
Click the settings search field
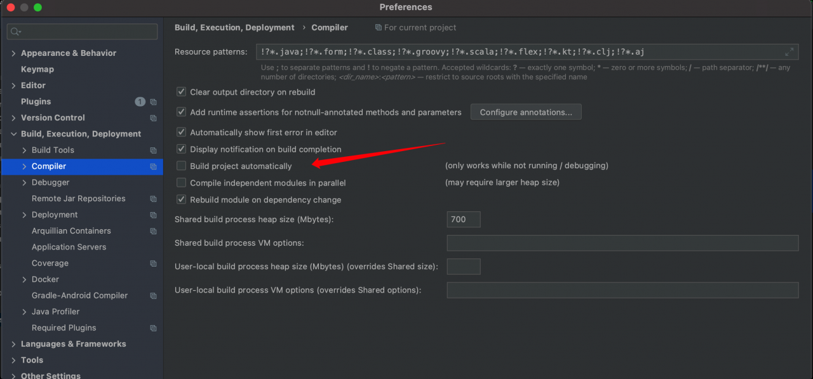(x=83, y=32)
